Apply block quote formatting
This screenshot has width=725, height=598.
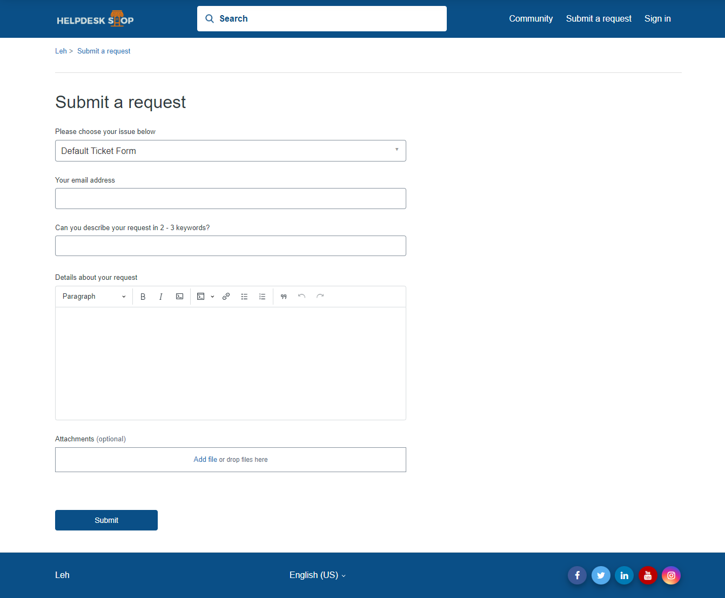(x=284, y=297)
